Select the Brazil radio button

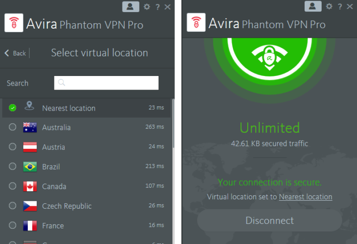(13, 167)
